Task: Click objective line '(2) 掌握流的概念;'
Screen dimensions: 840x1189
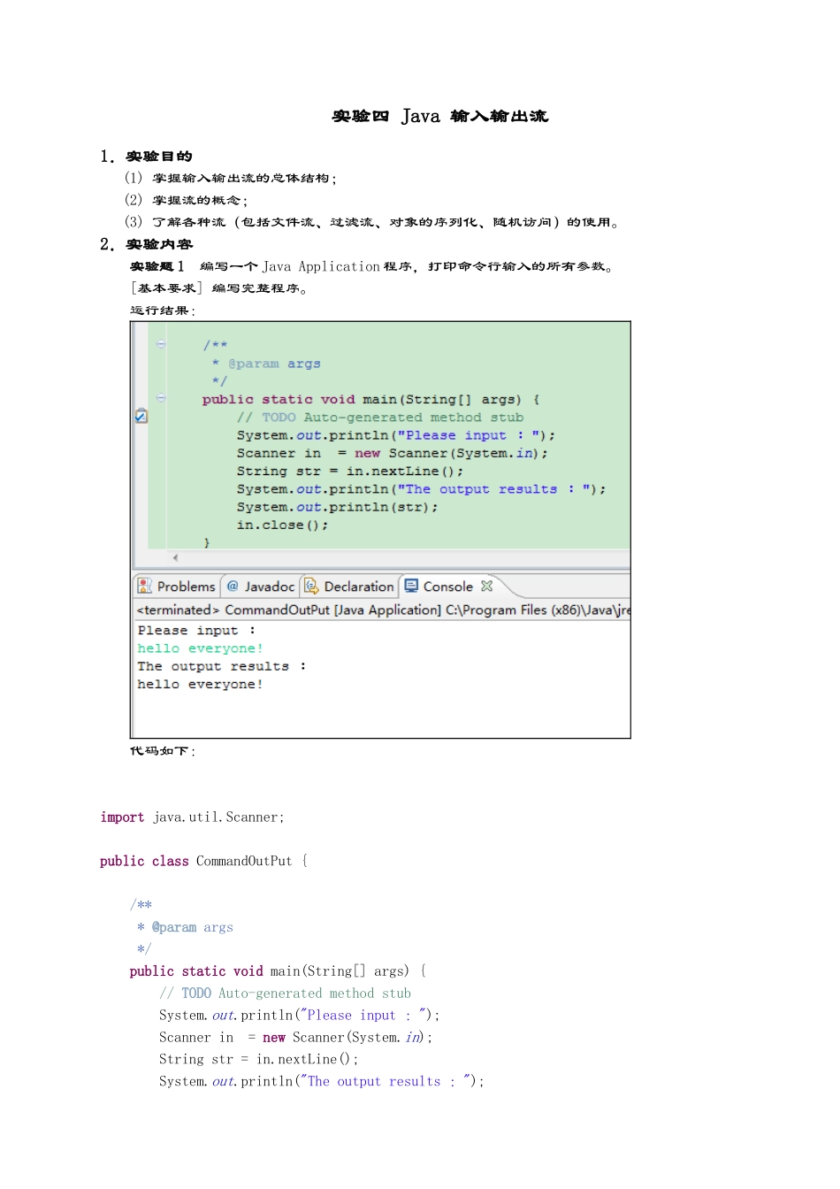Action: [x=186, y=200]
